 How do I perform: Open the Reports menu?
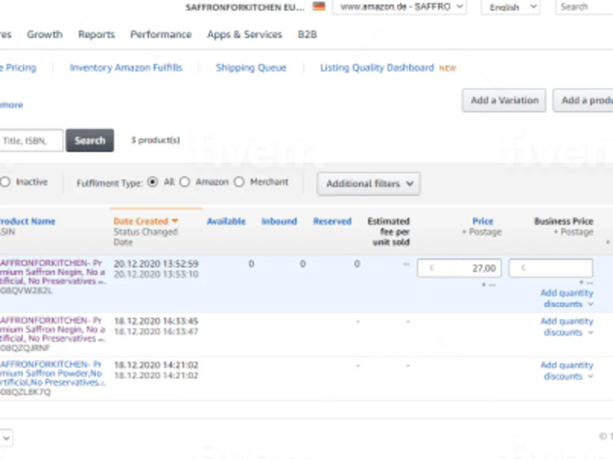[97, 34]
